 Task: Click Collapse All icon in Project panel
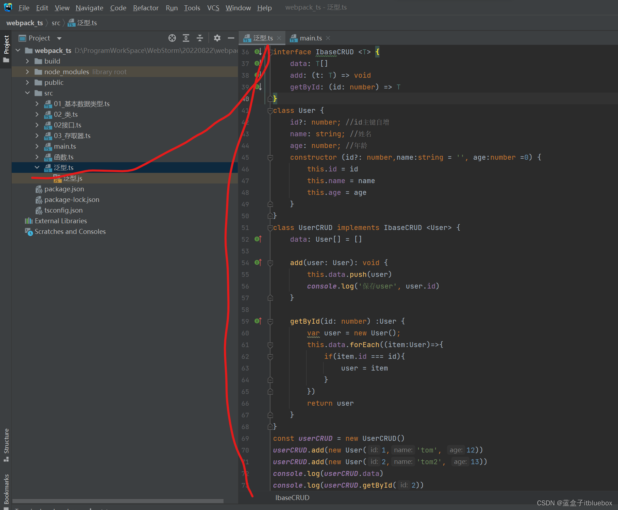pyautogui.click(x=200, y=38)
